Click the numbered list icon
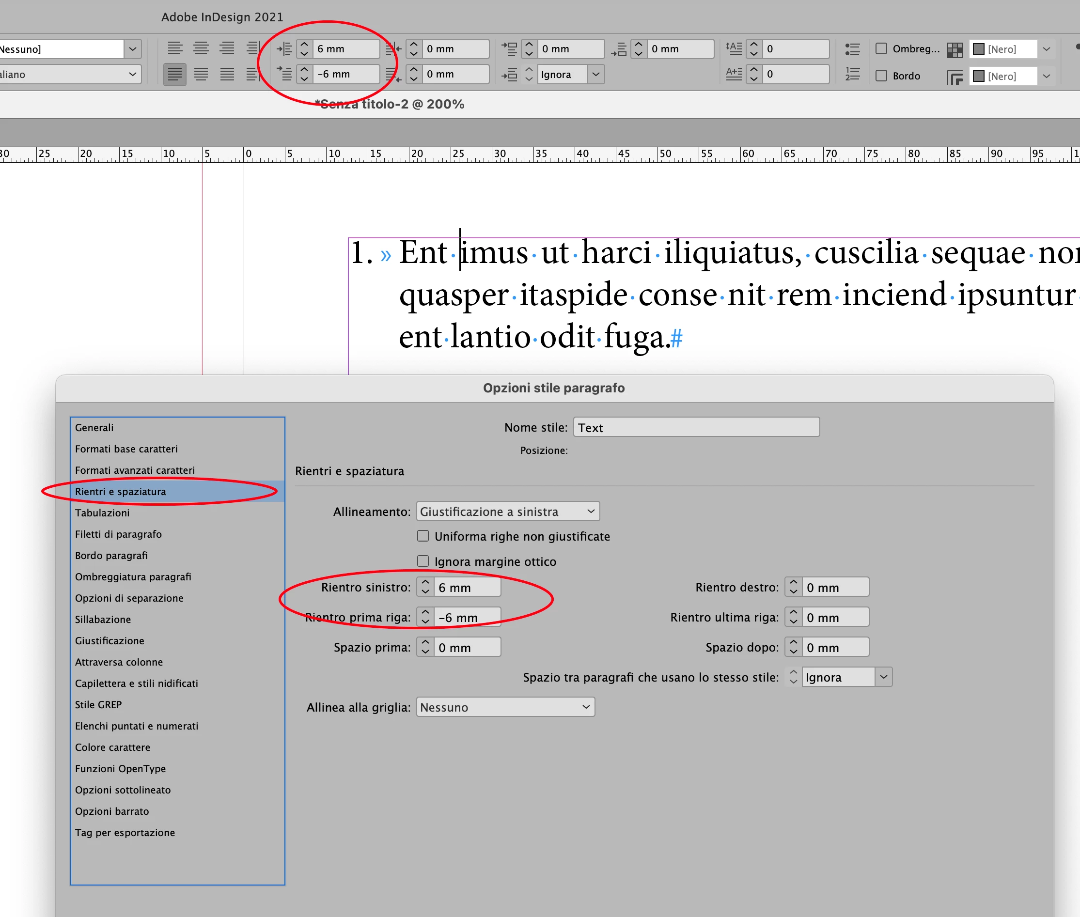Screen dimensions: 1080x917 tap(852, 74)
